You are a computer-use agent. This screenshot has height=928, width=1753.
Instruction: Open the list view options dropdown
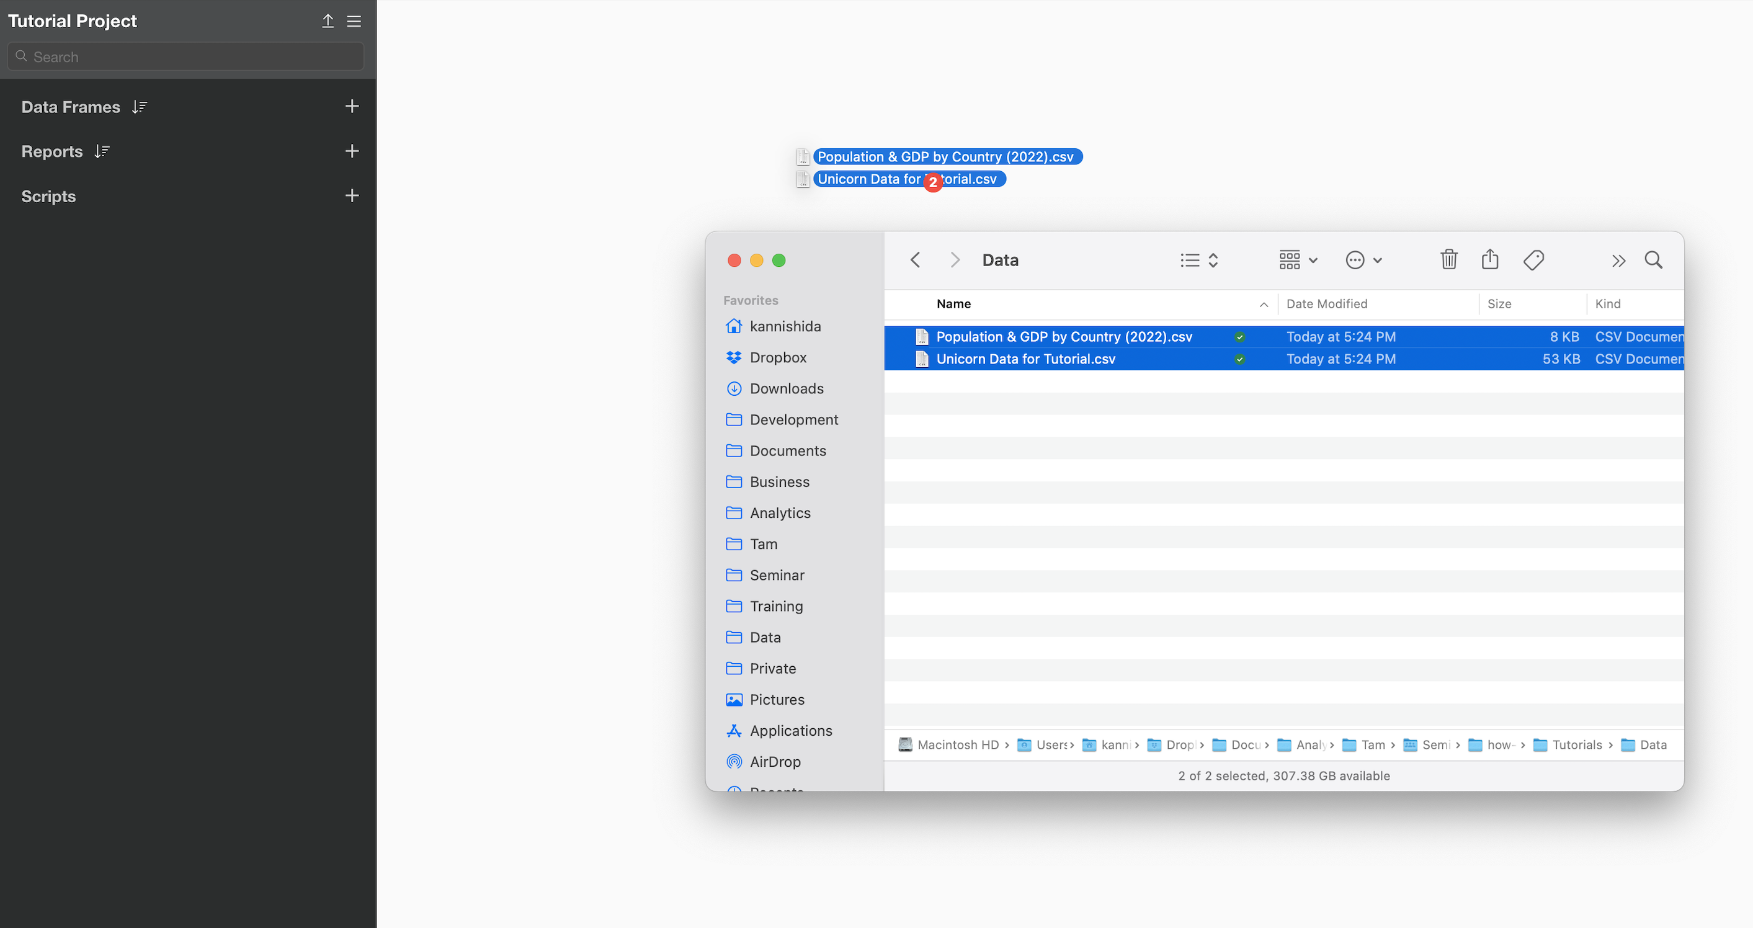pyautogui.click(x=1199, y=260)
